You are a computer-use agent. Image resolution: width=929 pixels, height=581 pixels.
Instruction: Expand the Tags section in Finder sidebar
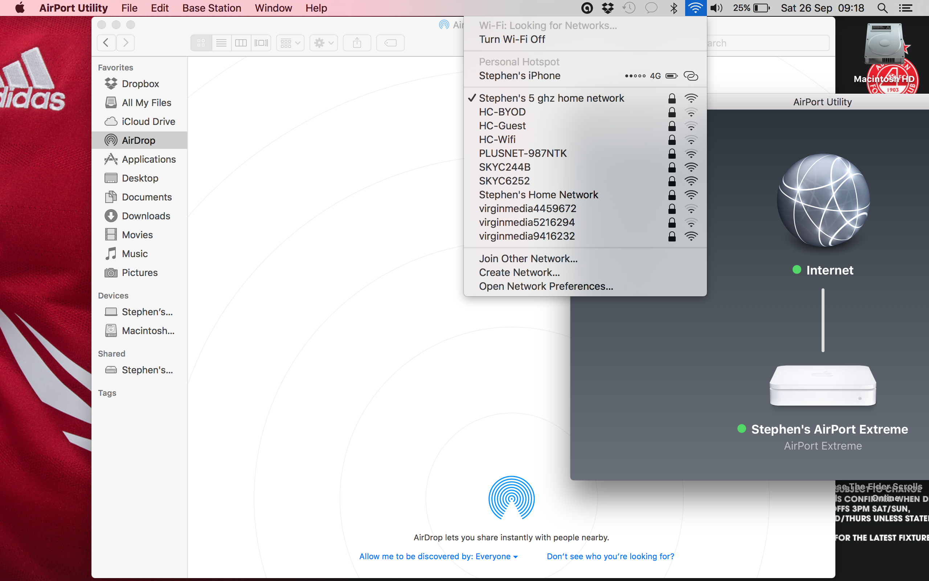tap(106, 392)
